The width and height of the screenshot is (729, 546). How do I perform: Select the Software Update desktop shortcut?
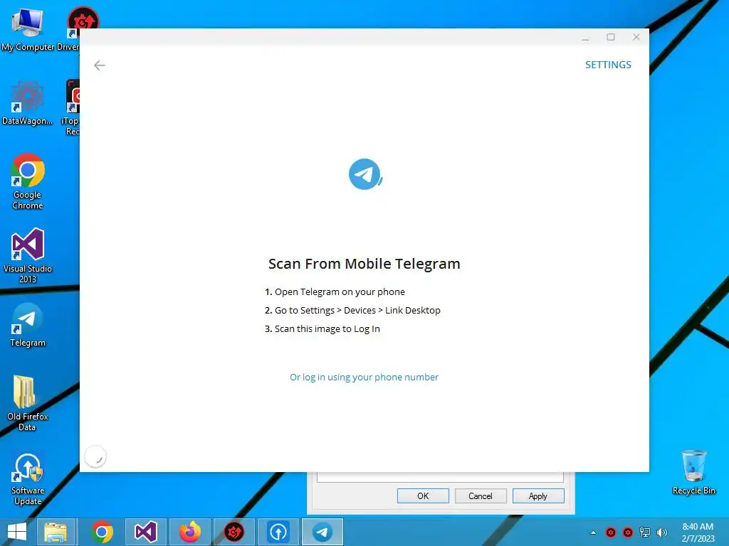(28, 479)
